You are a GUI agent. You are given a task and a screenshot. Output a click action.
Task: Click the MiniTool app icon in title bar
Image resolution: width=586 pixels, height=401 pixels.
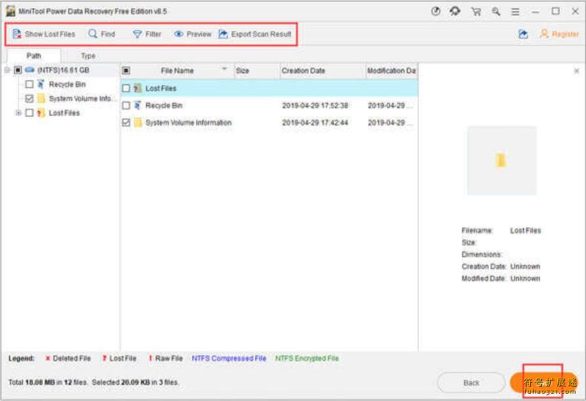10,11
